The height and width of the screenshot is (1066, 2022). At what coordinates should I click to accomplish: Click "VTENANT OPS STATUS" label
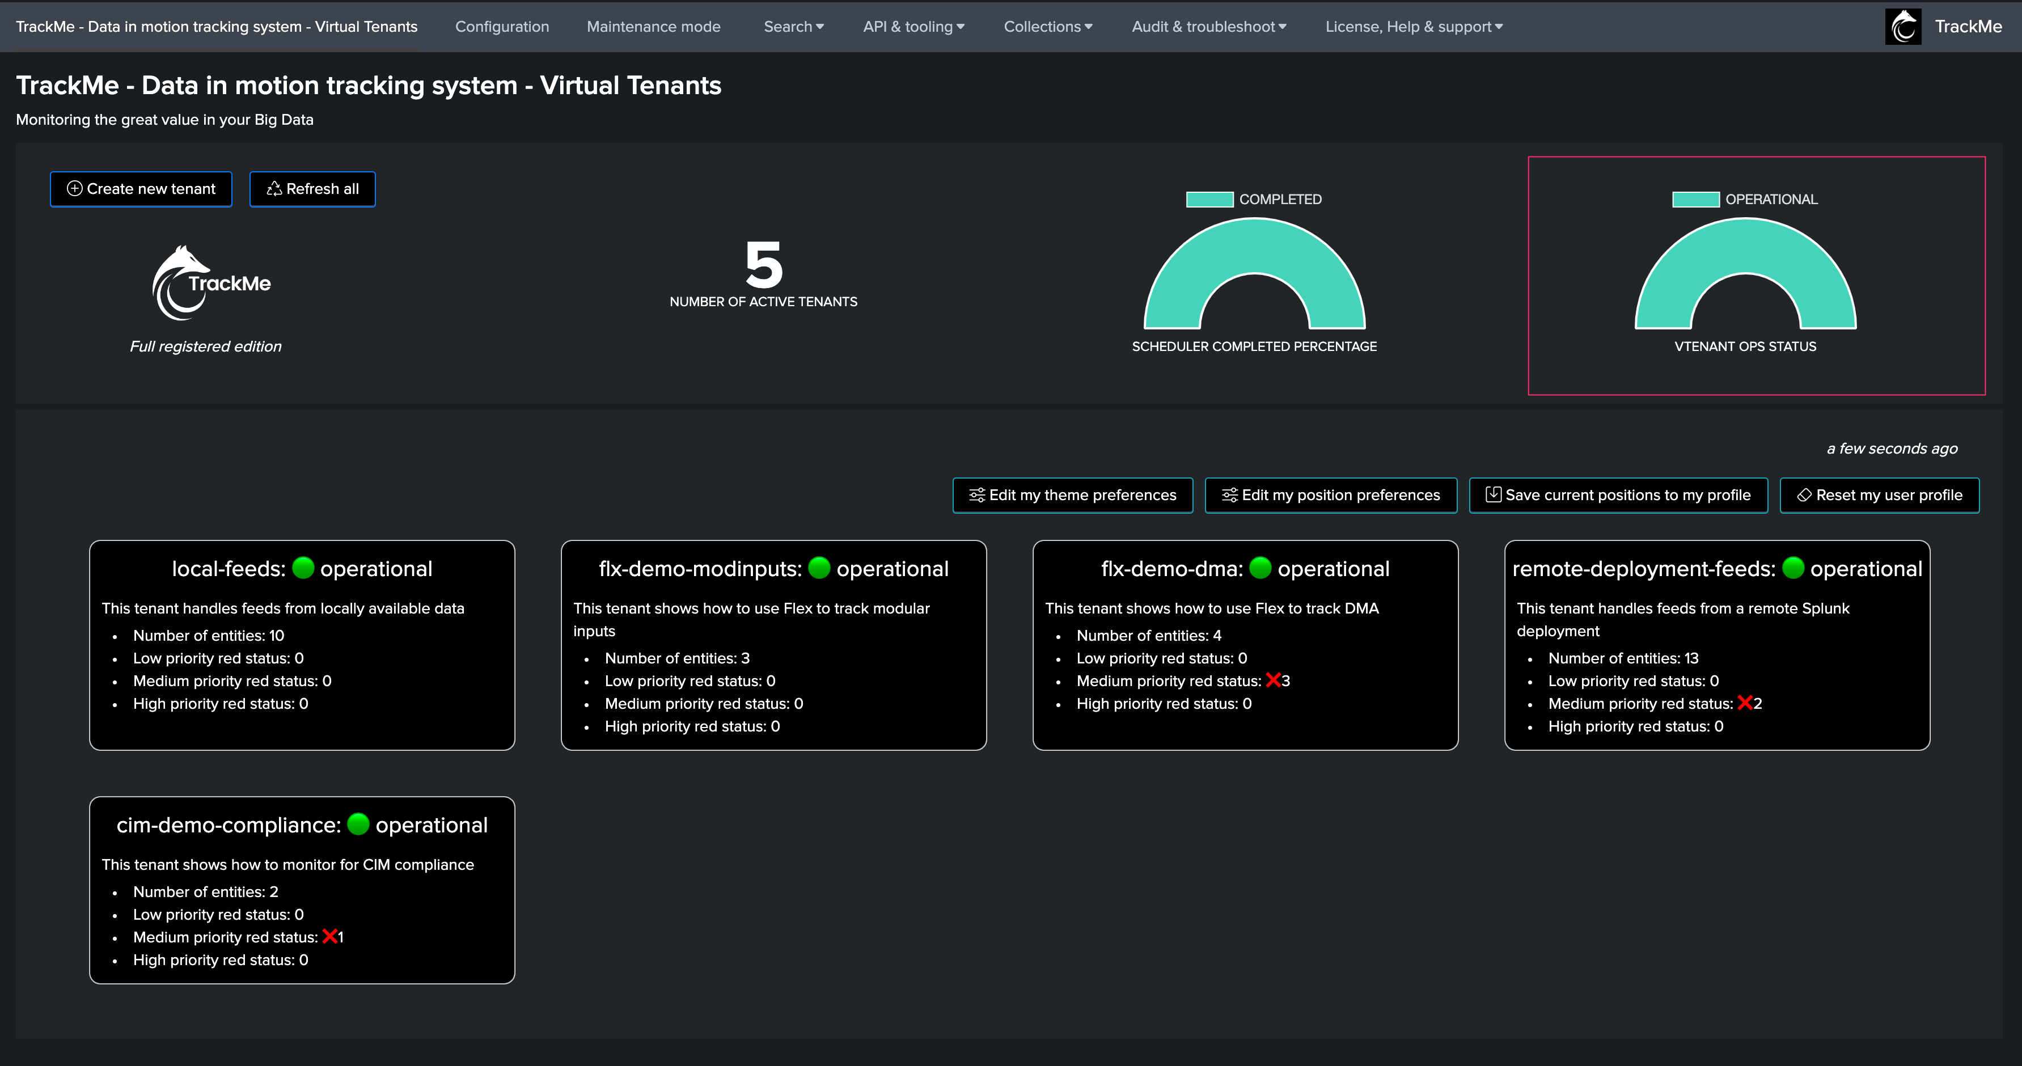pyautogui.click(x=1745, y=346)
